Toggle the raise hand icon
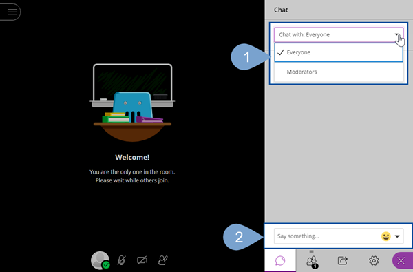The image size is (413, 272). pyautogui.click(x=162, y=260)
